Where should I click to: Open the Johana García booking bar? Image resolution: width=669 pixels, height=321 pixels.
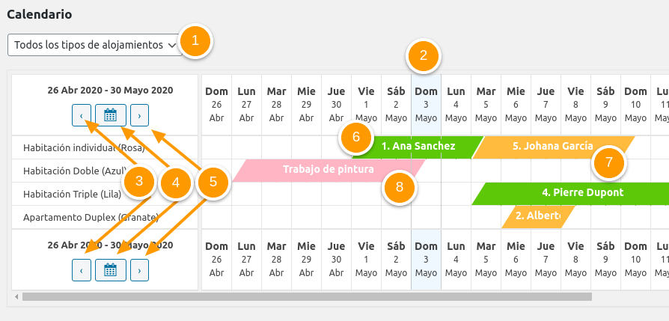(x=552, y=147)
